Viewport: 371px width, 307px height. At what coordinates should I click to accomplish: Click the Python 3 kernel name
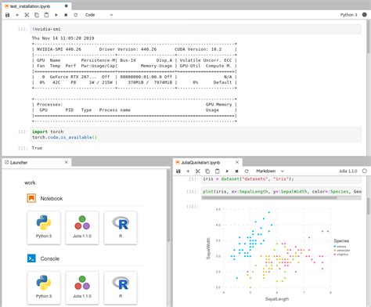pos(348,15)
